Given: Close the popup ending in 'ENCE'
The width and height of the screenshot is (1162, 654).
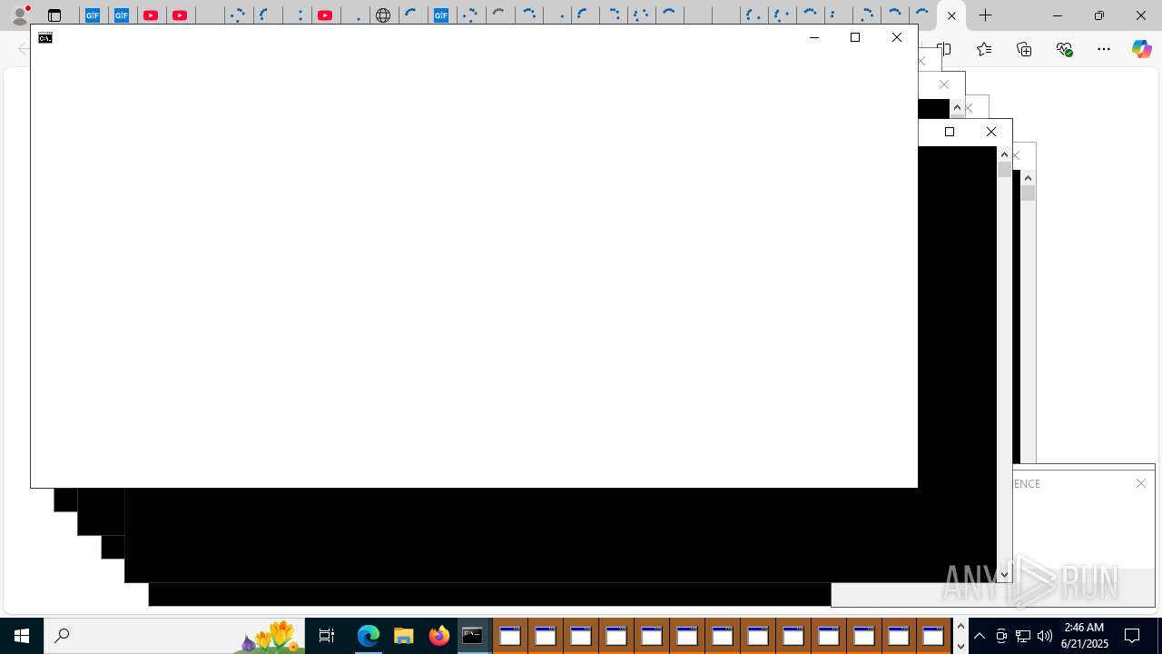Looking at the screenshot, I should pos(1141,483).
